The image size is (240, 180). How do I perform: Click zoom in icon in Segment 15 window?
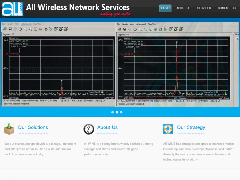[25, 29]
